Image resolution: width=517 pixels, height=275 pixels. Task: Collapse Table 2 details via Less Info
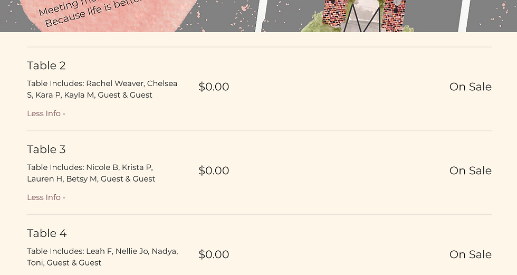(46, 113)
